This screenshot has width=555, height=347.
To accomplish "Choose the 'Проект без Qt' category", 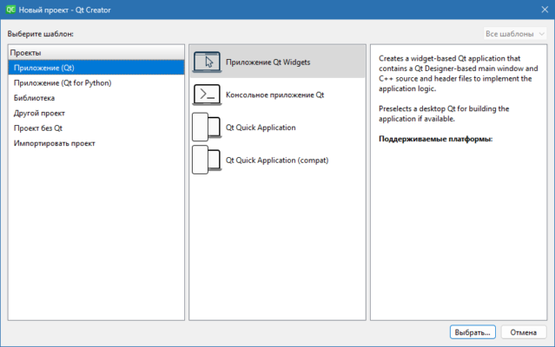I will 96,128.
